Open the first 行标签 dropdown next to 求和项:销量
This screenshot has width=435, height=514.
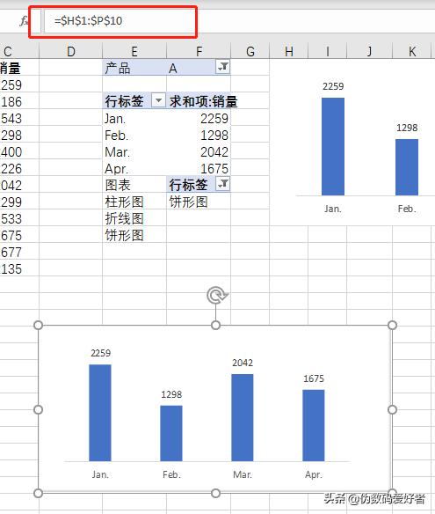pyautogui.click(x=158, y=100)
